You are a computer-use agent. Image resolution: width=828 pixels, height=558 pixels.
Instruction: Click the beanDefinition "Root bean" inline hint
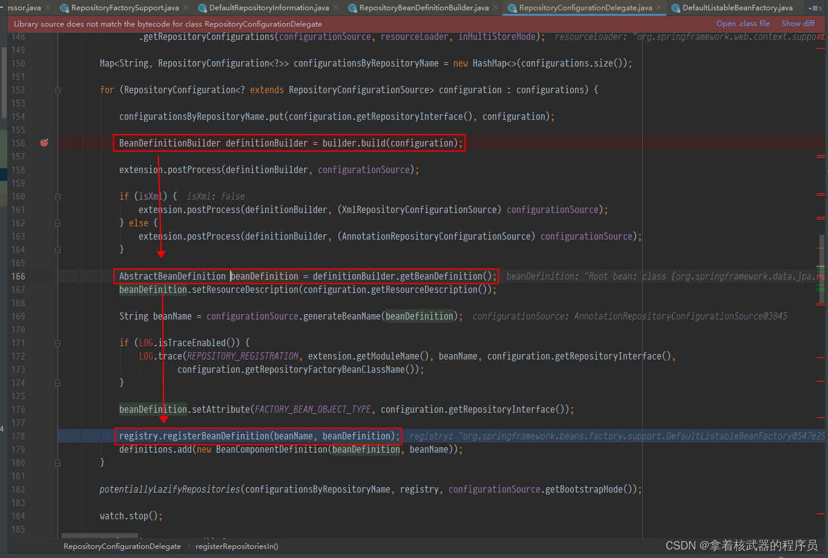point(665,276)
